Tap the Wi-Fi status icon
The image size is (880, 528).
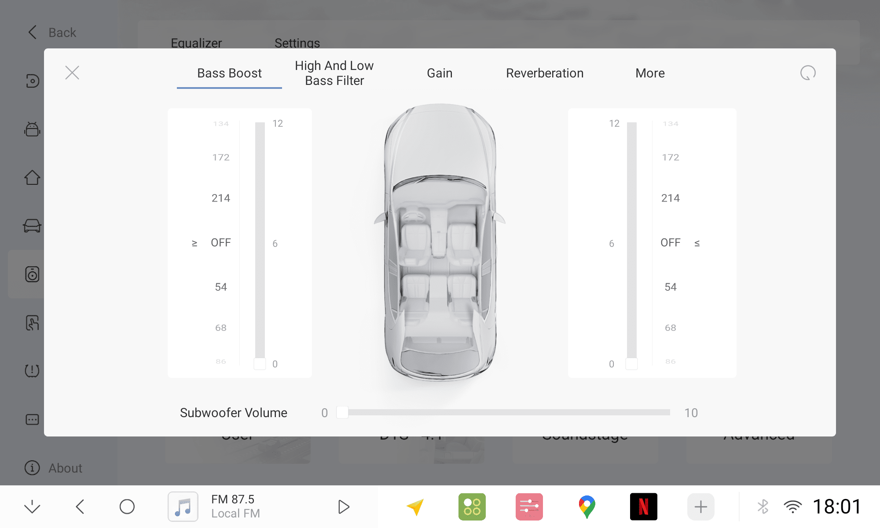[x=793, y=506]
